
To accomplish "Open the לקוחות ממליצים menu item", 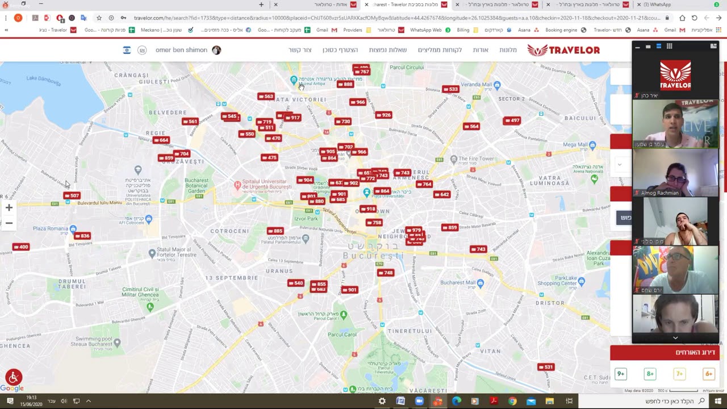I will pos(440,50).
